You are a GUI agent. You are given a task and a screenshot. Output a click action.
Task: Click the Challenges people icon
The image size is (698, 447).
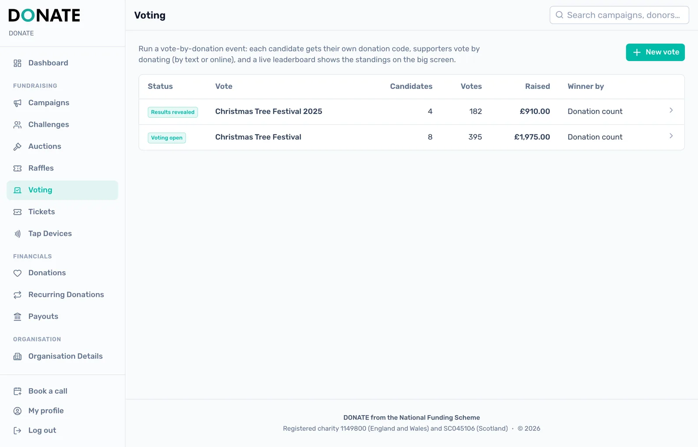17,125
